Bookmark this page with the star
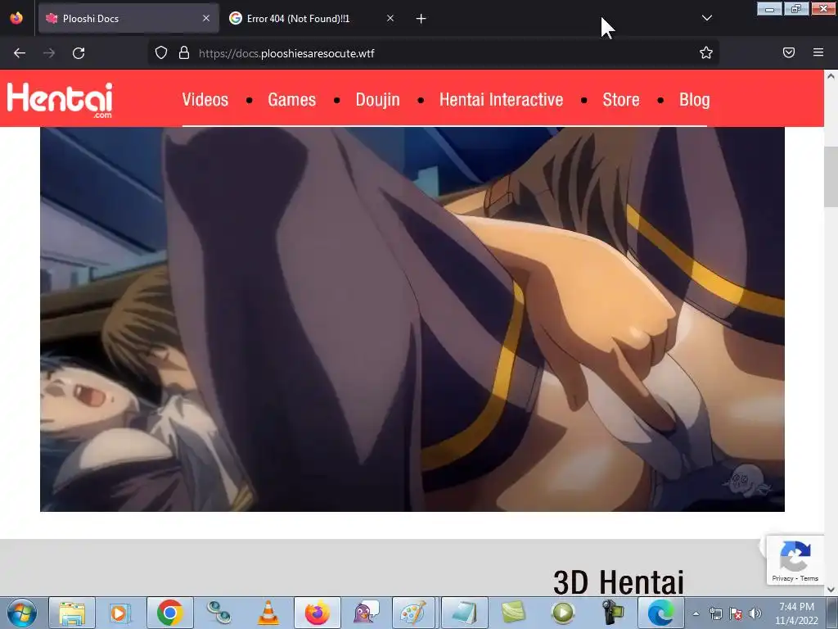This screenshot has width=838, height=629. (706, 53)
